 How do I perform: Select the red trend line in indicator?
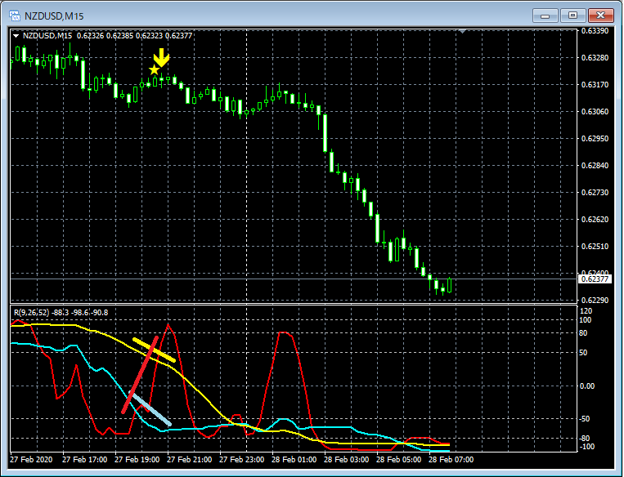pos(140,374)
